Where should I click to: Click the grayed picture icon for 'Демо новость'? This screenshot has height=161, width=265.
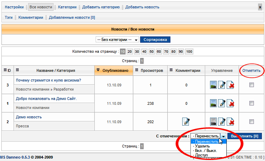(214, 121)
